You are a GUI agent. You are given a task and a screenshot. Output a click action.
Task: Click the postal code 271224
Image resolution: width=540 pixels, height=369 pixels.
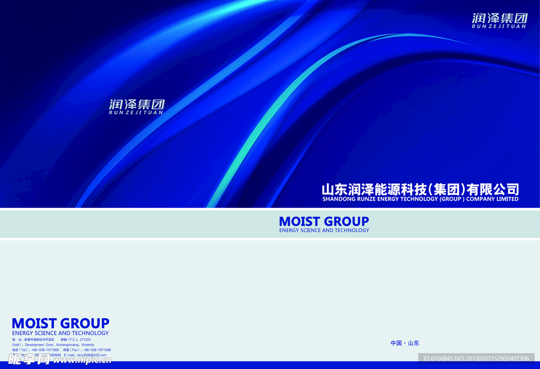point(85,339)
